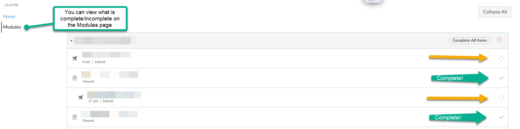Click the checkmark on the last Viewed item
This screenshot has width=520, height=129.
[x=501, y=117]
